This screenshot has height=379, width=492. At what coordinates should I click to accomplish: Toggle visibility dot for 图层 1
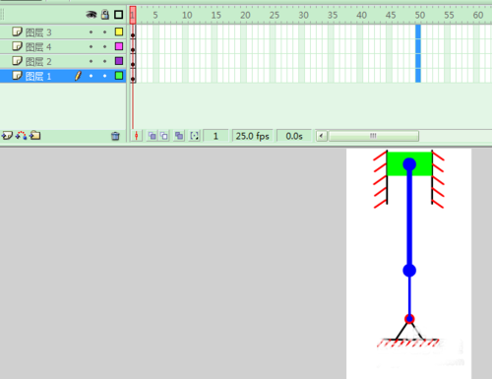click(91, 76)
